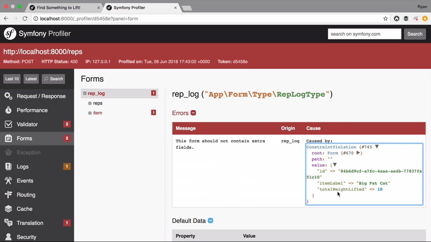
Task: Click the Cache menu label
Action: (x=25, y=209)
